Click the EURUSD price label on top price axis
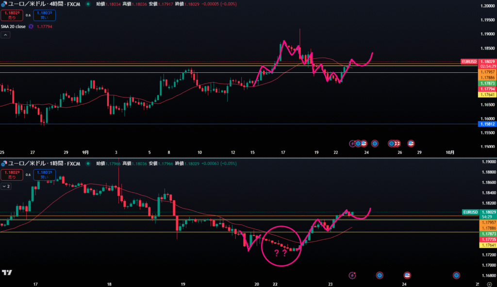 (469, 62)
